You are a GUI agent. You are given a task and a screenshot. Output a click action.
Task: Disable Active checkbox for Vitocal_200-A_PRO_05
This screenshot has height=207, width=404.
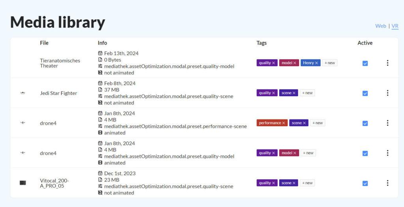[365, 183]
